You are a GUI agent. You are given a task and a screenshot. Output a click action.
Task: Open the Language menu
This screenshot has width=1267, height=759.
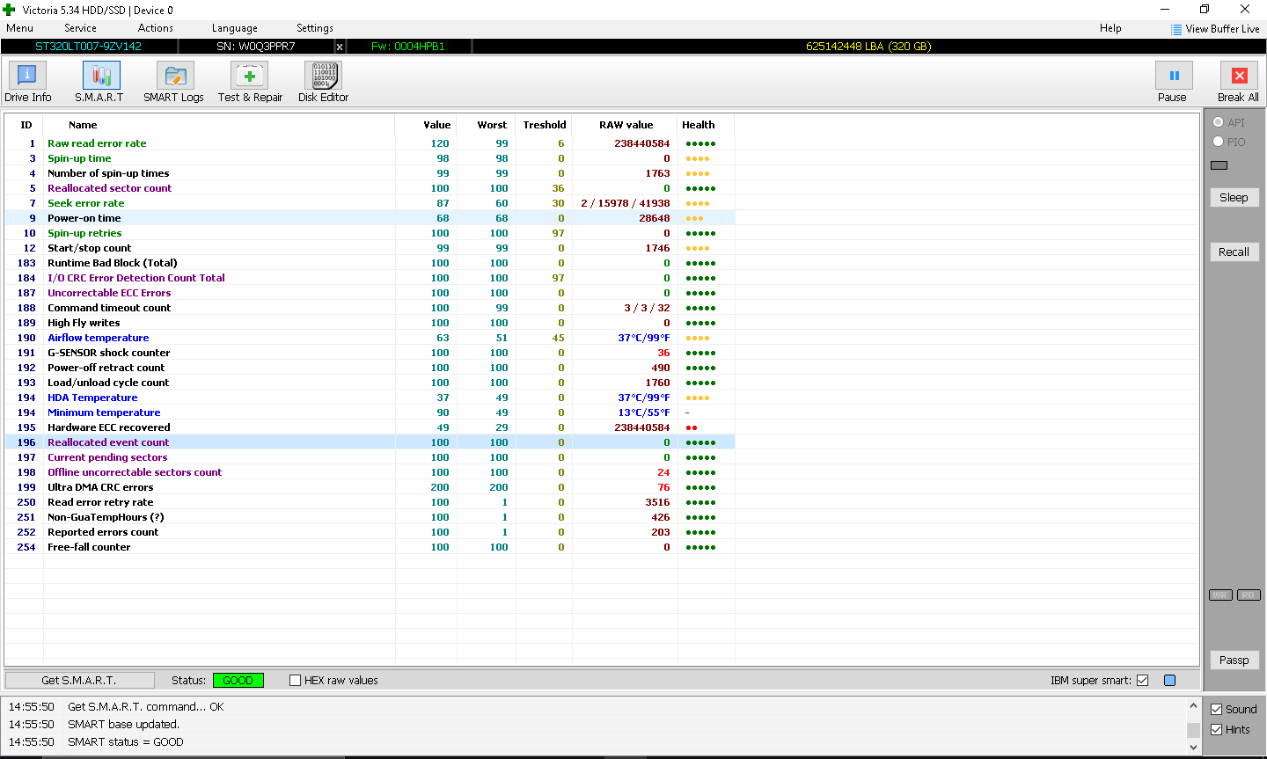tap(235, 28)
